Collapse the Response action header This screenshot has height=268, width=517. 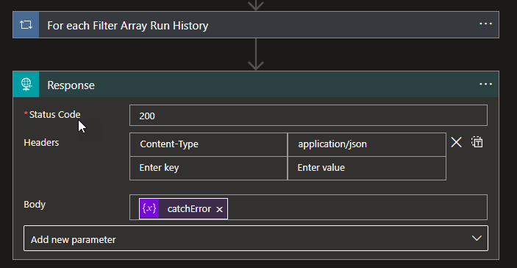[x=255, y=85]
